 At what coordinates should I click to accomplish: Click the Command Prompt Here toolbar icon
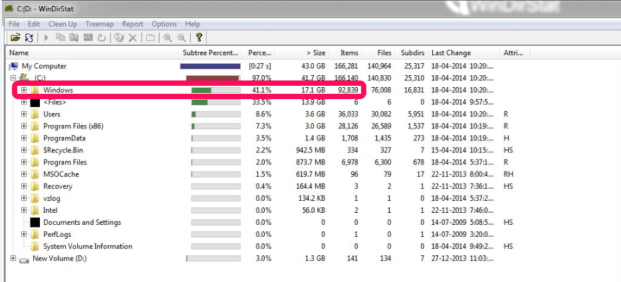pos(88,38)
